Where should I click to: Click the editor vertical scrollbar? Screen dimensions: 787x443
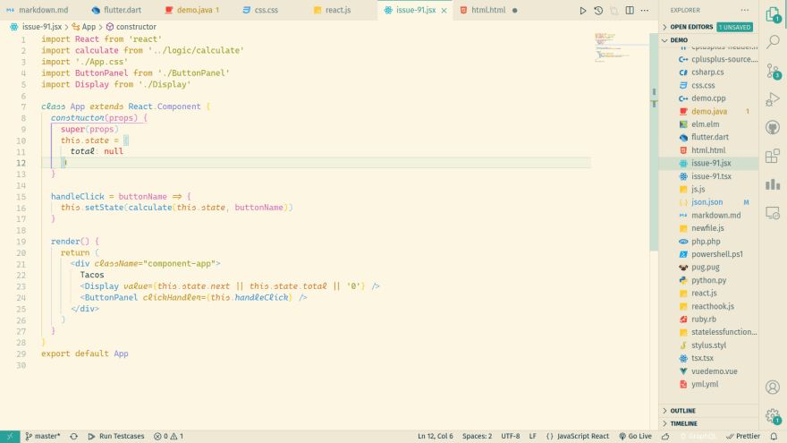pyautogui.click(x=654, y=141)
